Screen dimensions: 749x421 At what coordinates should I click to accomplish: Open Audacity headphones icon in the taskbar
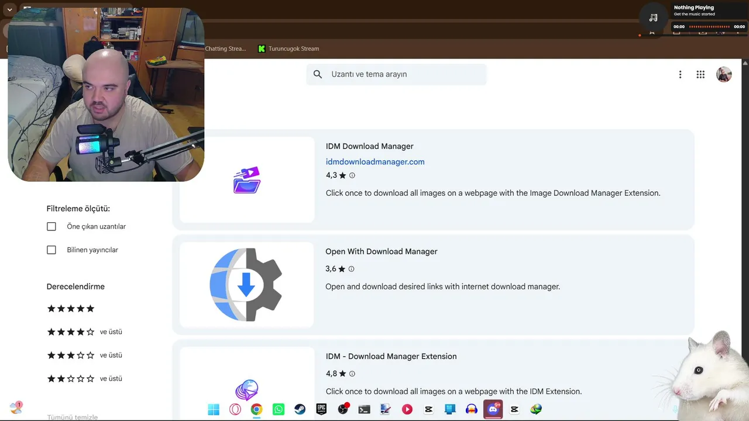coord(472,409)
